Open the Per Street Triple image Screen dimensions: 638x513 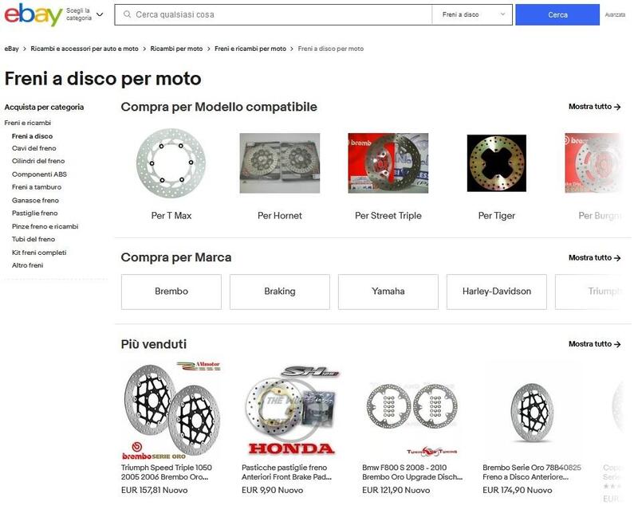coord(388,163)
